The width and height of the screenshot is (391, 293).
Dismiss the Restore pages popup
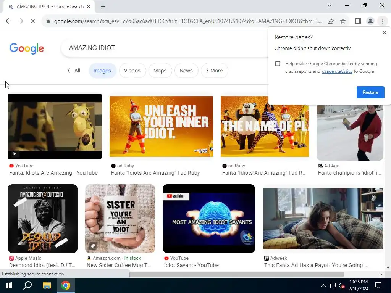(385, 32)
